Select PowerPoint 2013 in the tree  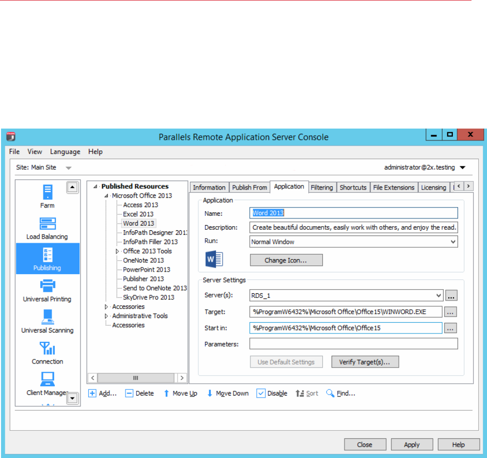pos(147,270)
